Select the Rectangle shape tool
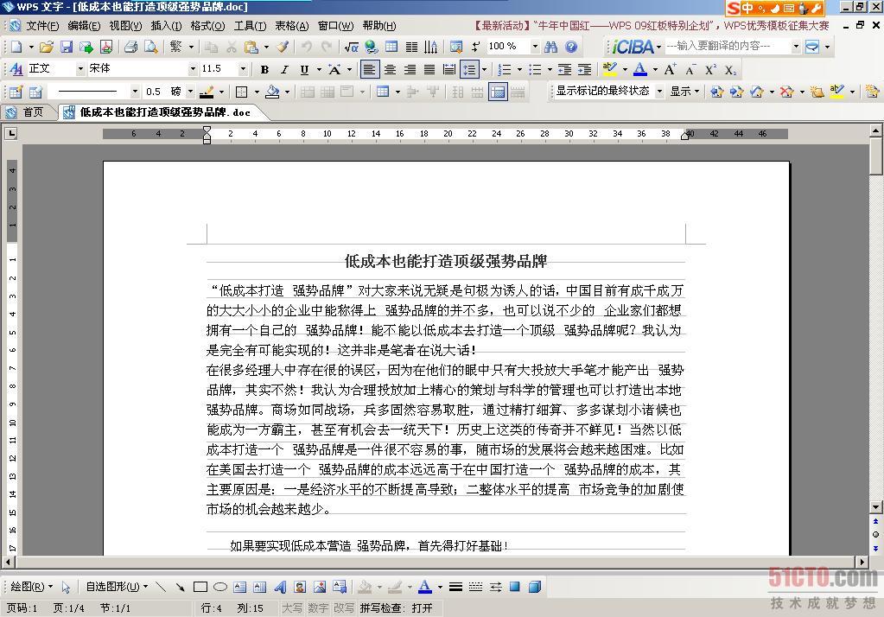884x617 pixels. 200,587
